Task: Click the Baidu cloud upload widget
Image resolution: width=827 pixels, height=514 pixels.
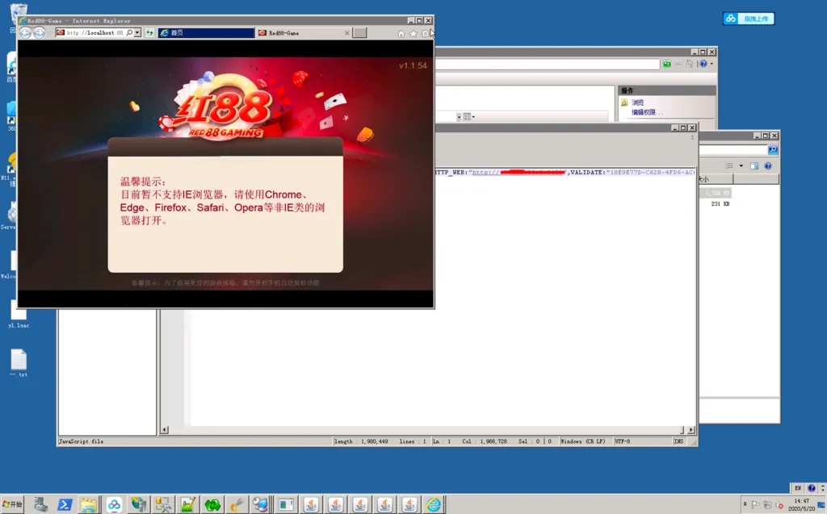Action: pyautogui.click(x=749, y=19)
